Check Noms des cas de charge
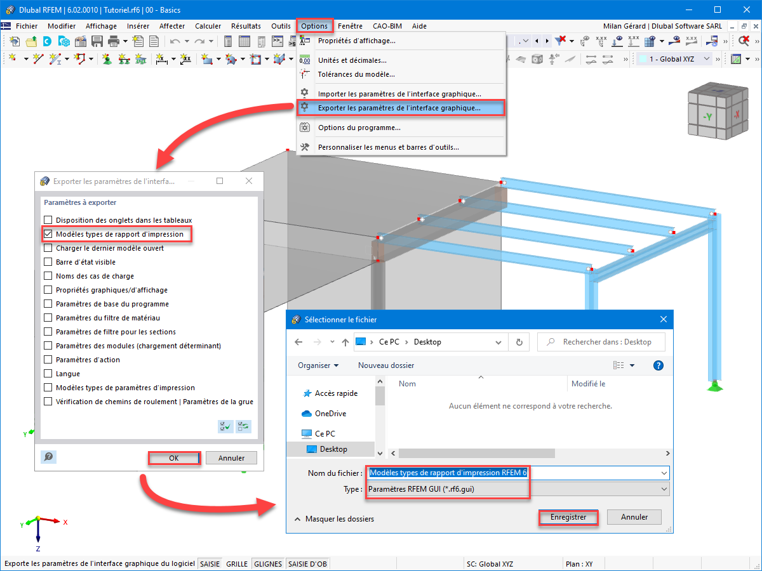The height and width of the screenshot is (571, 762). [48, 276]
